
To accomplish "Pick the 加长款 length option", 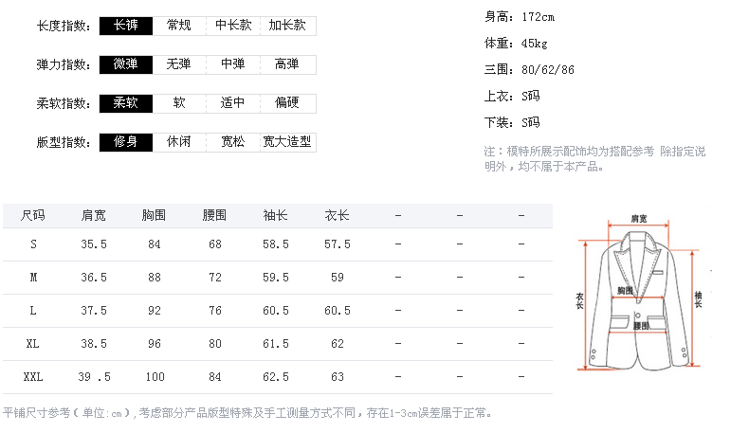I will pyautogui.click(x=287, y=26).
